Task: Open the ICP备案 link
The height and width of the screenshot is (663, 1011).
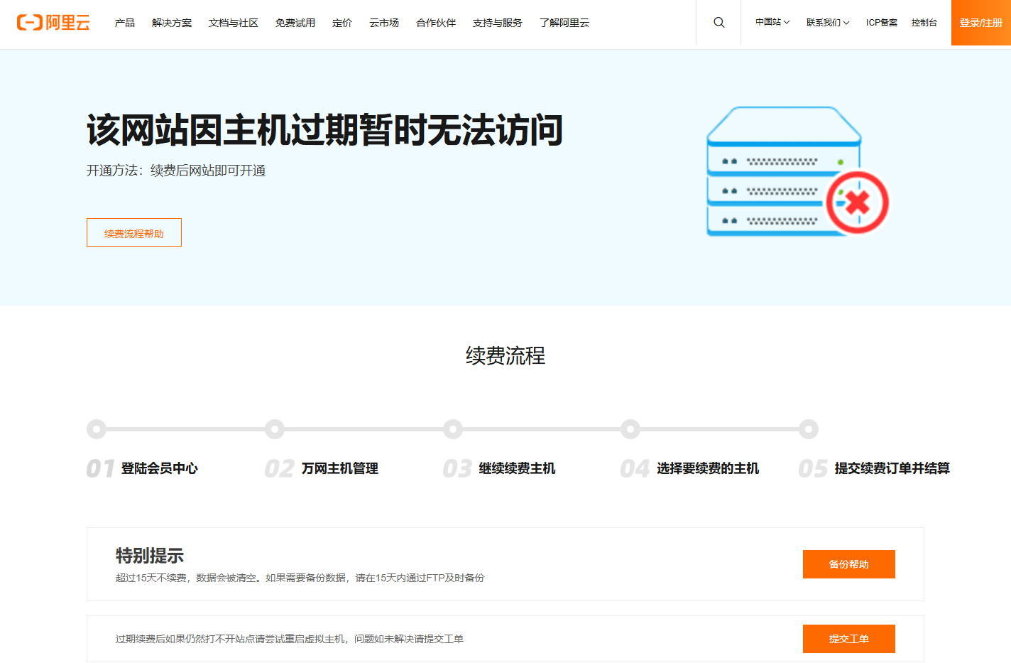Action: 882,23
